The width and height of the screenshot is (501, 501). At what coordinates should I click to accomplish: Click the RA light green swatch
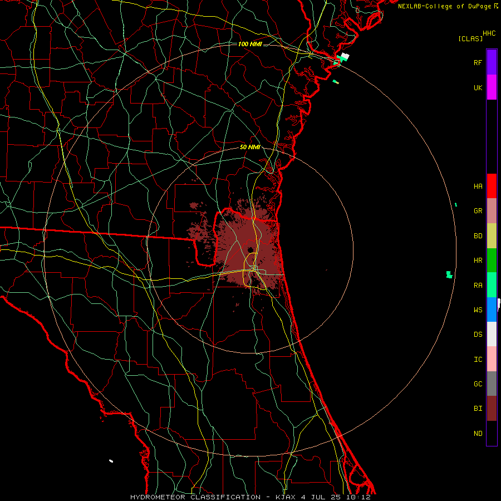click(x=492, y=284)
